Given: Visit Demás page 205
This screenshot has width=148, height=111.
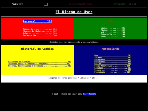Looking at the screenshot, I should click(x=113, y=36).
